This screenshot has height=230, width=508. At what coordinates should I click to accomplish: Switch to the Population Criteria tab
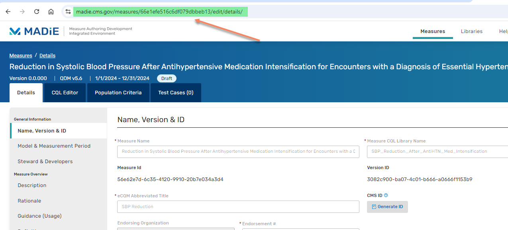118,93
